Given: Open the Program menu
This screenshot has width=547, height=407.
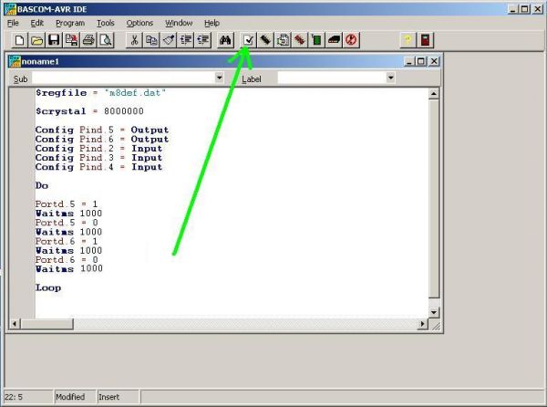Looking at the screenshot, I should click(x=69, y=22).
